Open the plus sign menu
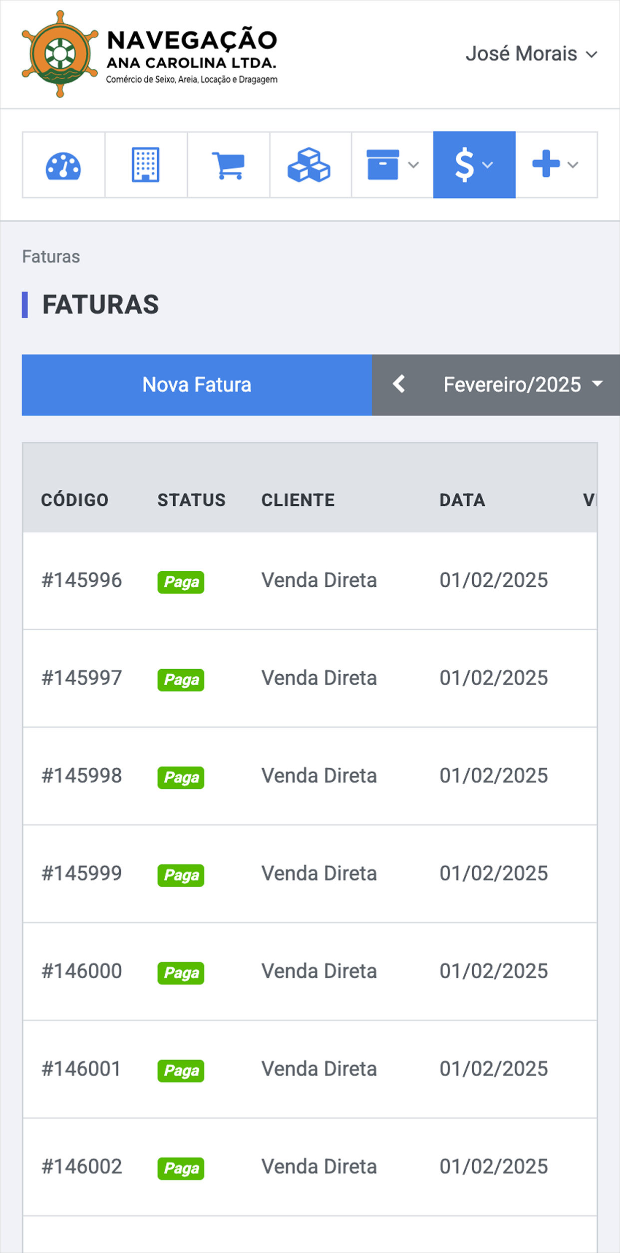Image resolution: width=620 pixels, height=1253 pixels. [556, 165]
